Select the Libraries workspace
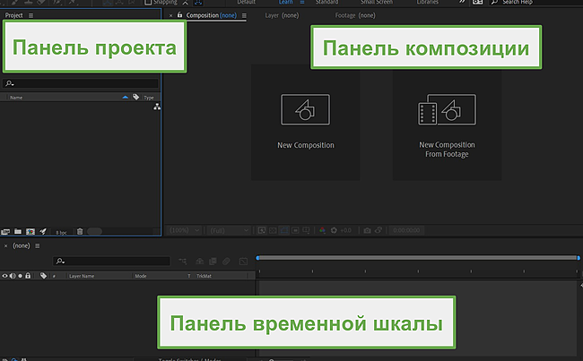This screenshot has height=361, width=583. [x=428, y=2]
